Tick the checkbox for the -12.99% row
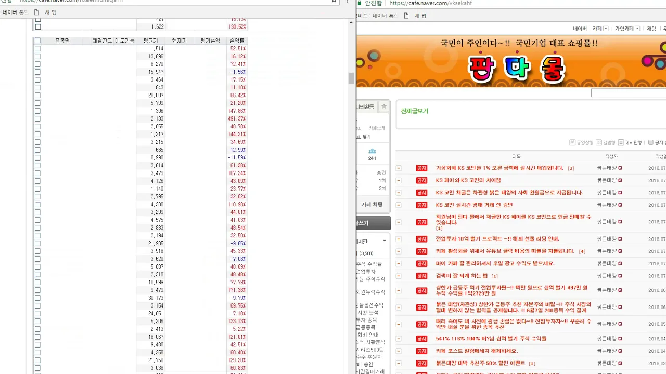Viewport: 666px width, 374px height. click(x=37, y=150)
